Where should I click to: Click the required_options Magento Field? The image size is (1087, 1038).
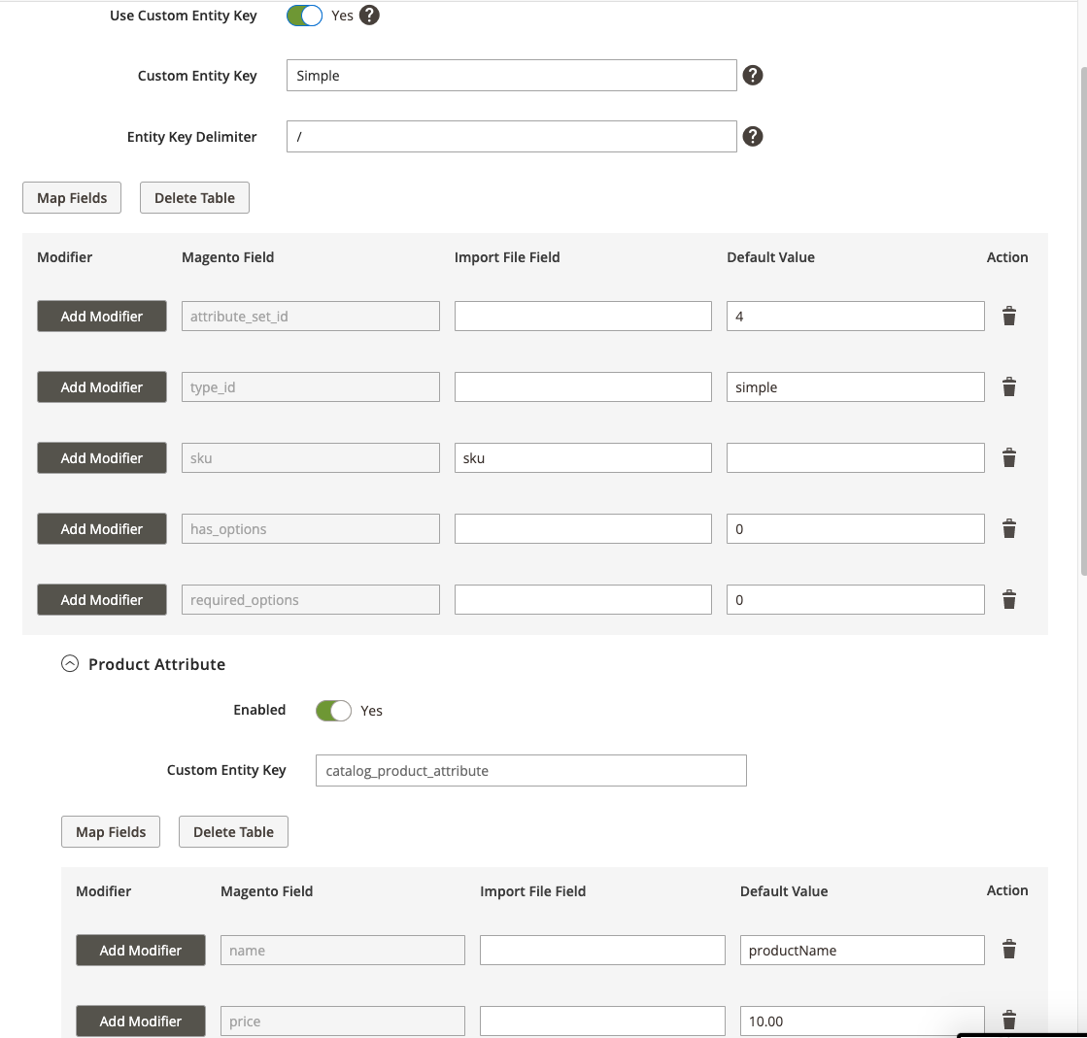click(311, 599)
